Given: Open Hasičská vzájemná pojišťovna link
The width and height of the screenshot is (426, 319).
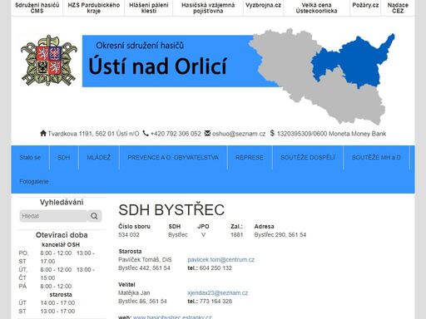Looking at the screenshot, I should (x=208, y=7).
